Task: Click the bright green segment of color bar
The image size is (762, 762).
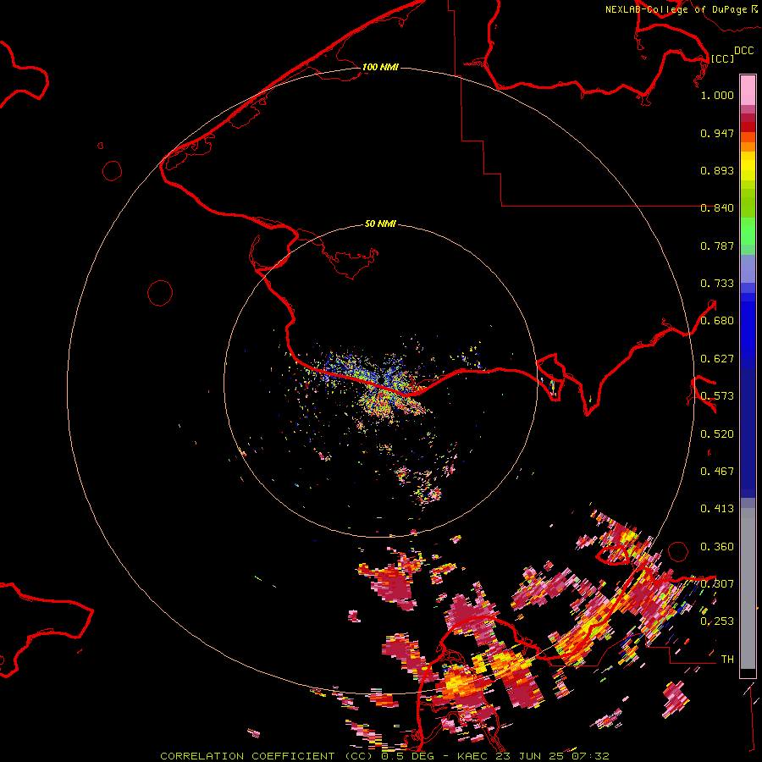Action: point(748,231)
